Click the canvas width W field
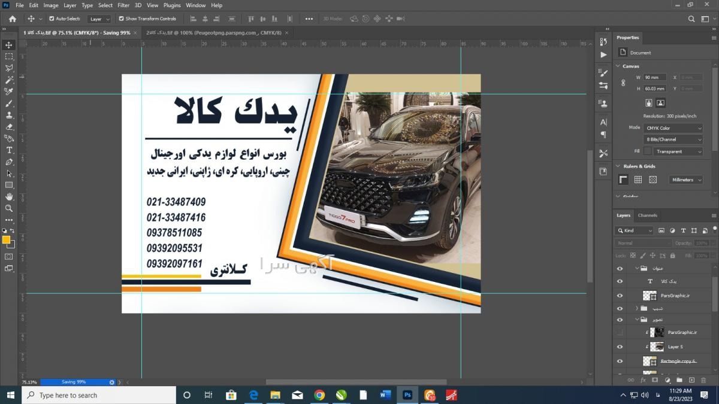This screenshot has height=404, width=719. pos(655,77)
